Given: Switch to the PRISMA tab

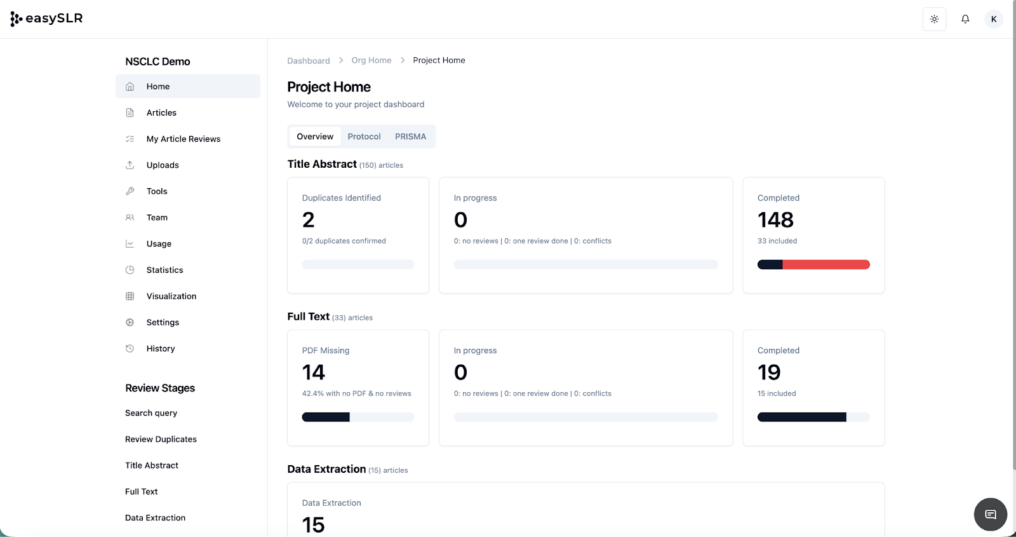Looking at the screenshot, I should click(410, 137).
